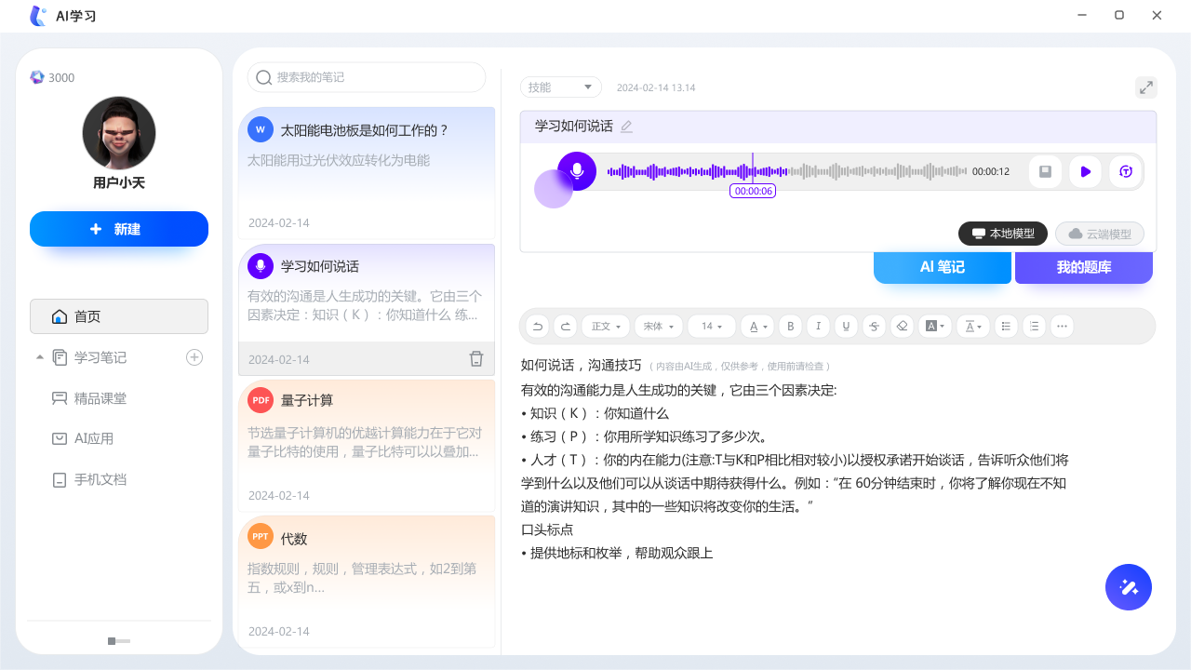Play the 学习如何说话 audio recording
Viewport: 1191px width, 670px height.
(x=1085, y=171)
